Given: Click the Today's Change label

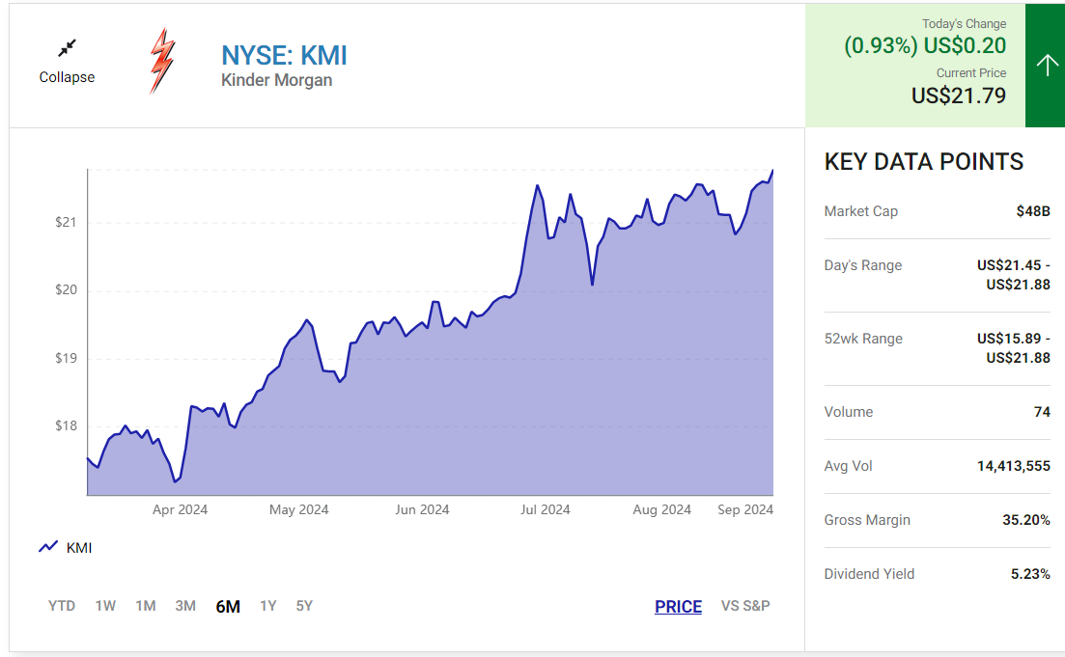Looking at the screenshot, I should pos(964,24).
